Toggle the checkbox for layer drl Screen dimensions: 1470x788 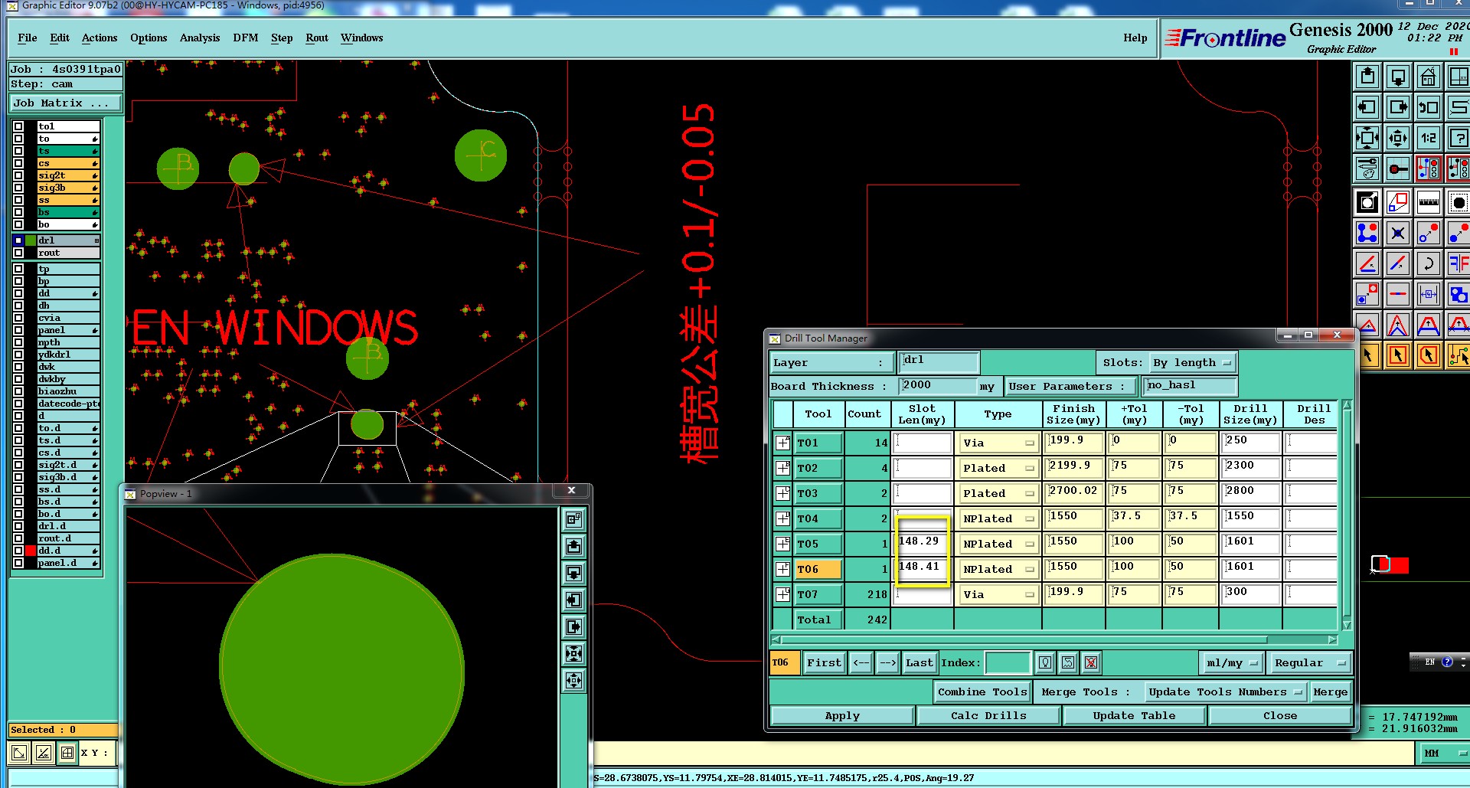(18, 240)
